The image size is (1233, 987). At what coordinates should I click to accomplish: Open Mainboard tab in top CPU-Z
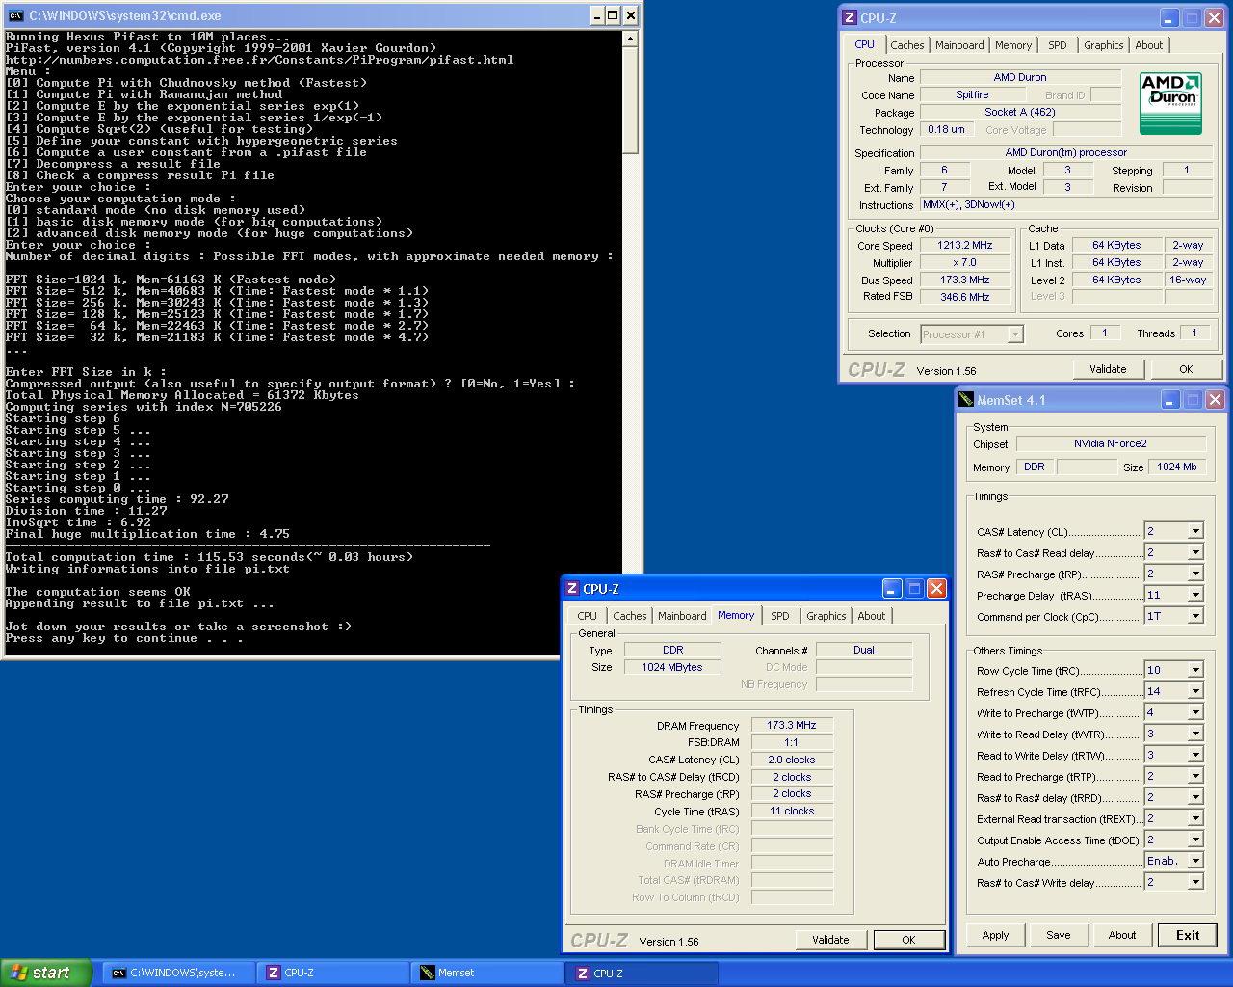[959, 45]
